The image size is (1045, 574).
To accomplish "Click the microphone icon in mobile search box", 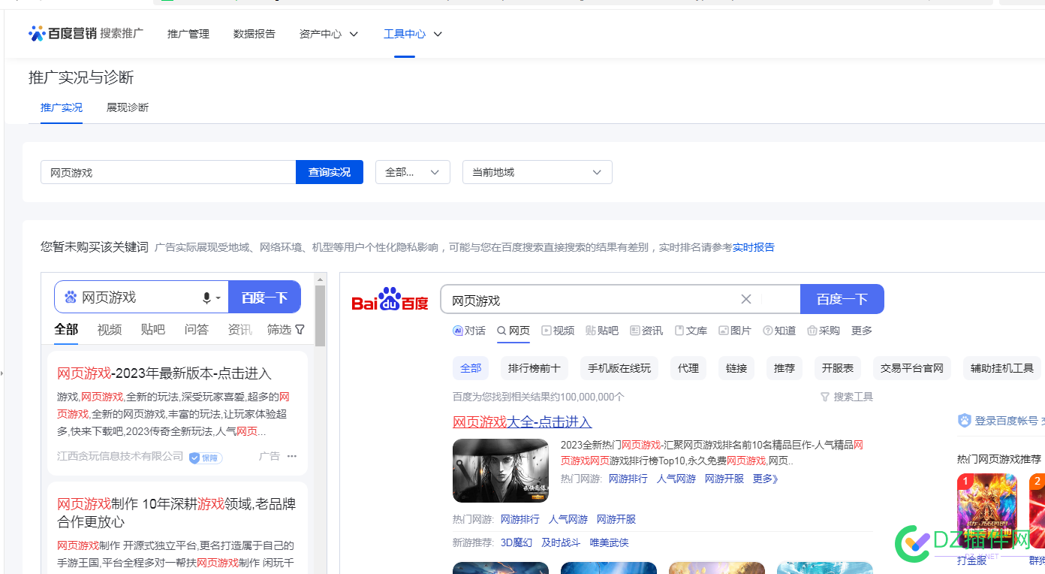I will tap(206, 298).
